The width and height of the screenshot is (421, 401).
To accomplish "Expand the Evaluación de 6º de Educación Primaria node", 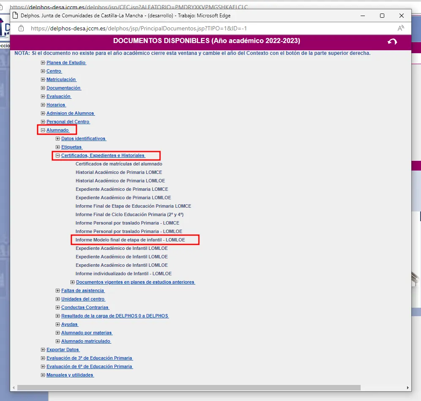I will coord(43,366).
